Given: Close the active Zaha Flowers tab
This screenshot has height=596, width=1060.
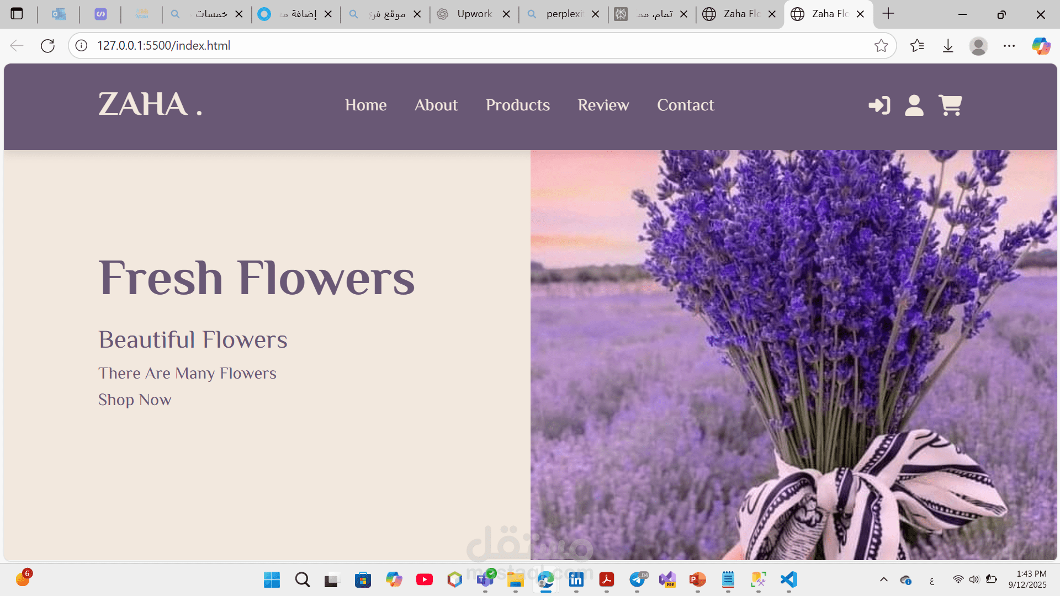Looking at the screenshot, I should tap(860, 14).
